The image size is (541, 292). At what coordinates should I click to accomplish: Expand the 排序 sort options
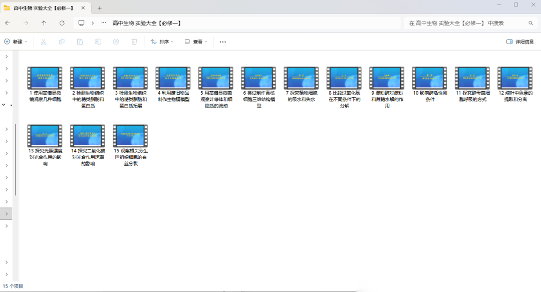pyautogui.click(x=162, y=42)
